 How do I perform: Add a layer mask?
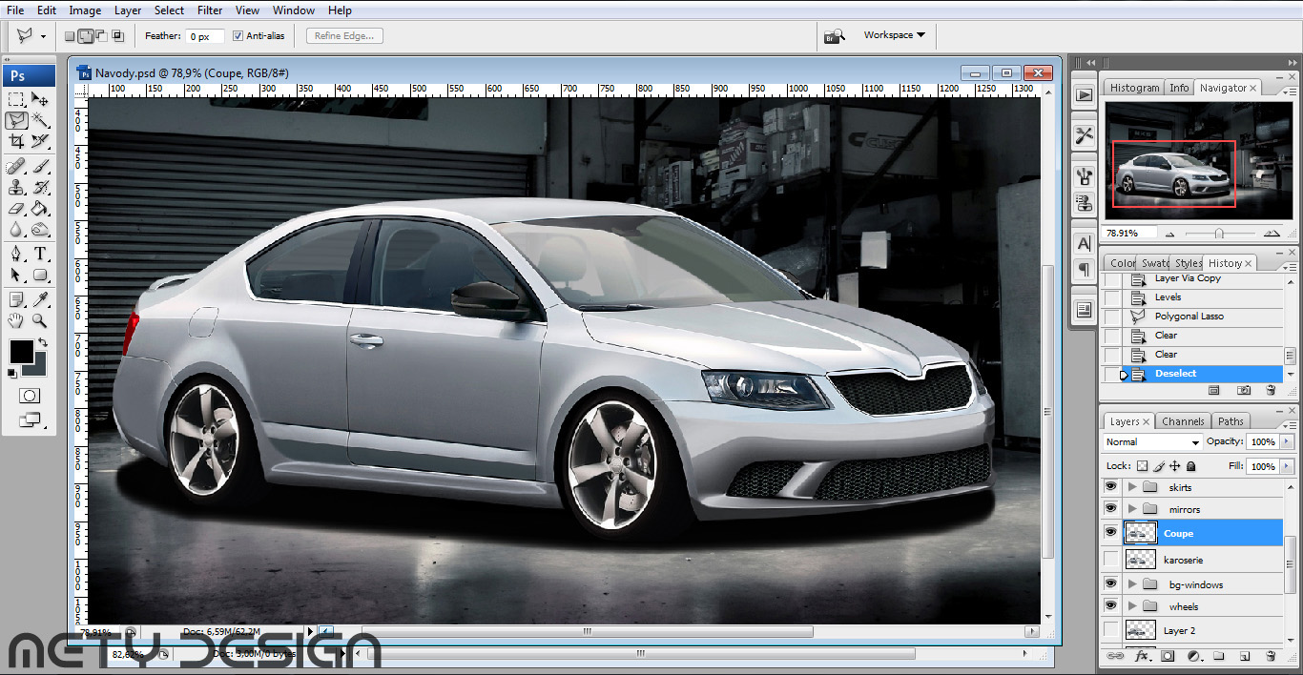pos(1168,656)
